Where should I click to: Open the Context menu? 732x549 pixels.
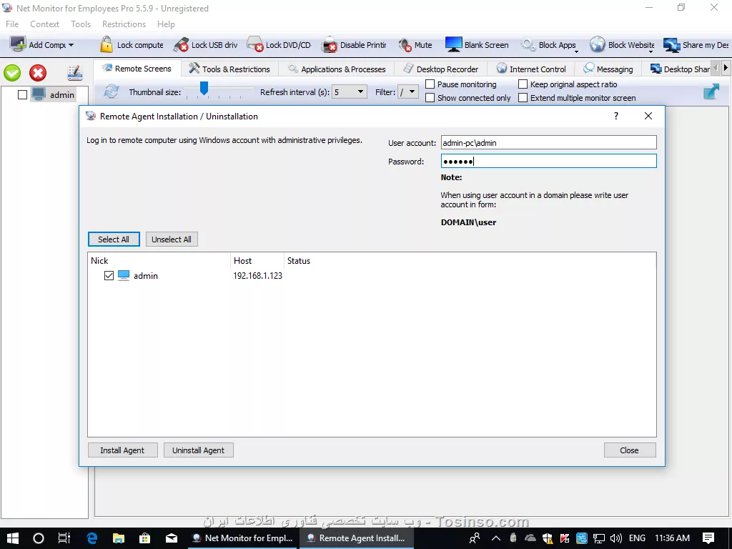(x=45, y=24)
